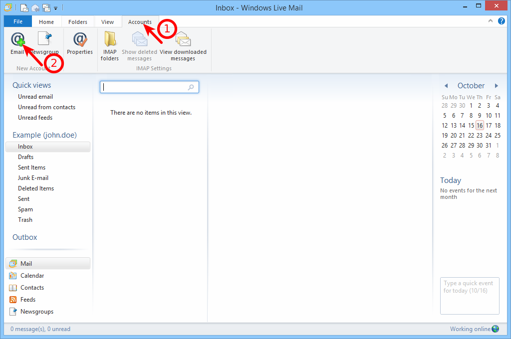This screenshot has width=511, height=339.
Task: Switch to the Folders tab
Action: 77,22
